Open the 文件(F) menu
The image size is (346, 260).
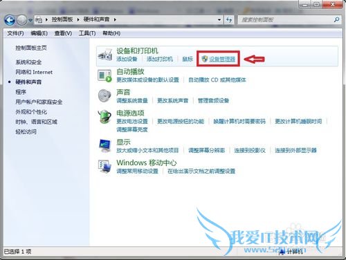pos(15,33)
